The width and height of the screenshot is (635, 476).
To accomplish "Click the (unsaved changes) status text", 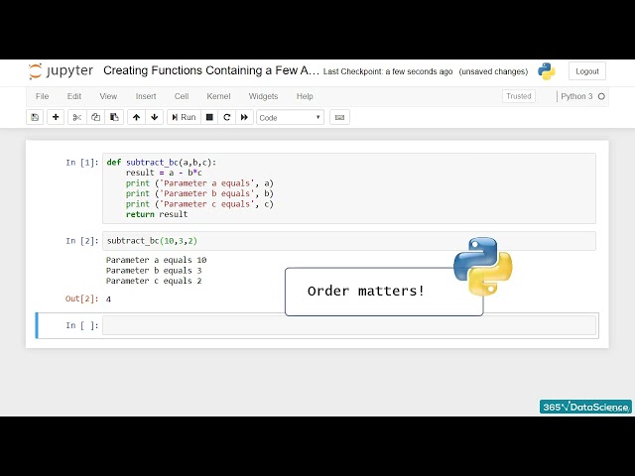I will [493, 71].
